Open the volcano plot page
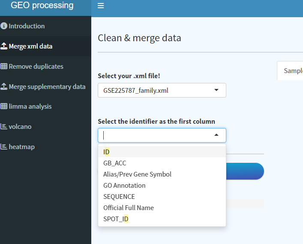The image size is (303, 244). (45, 126)
